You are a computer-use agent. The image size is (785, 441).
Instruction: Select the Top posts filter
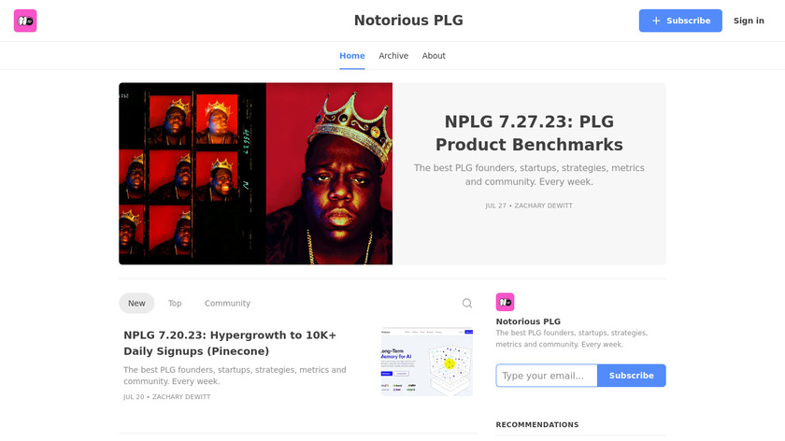[x=175, y=304]
